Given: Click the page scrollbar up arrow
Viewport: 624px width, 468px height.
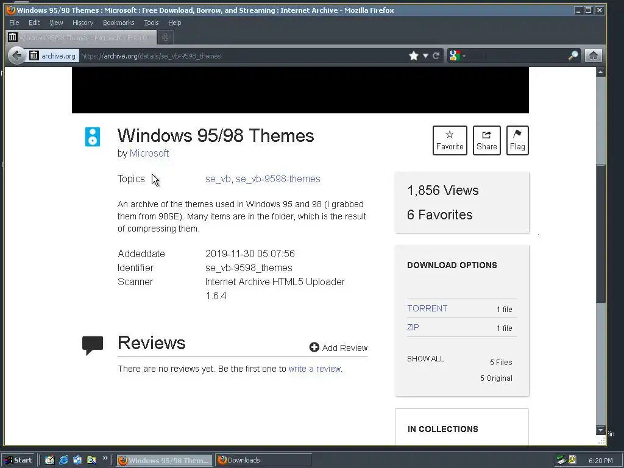Looking at the screenshot, I should (x=600, y=72).
